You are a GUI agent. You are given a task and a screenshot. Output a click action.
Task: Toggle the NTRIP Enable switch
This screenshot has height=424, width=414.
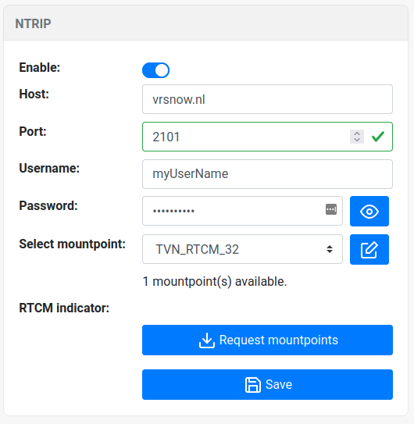click(x=156, y=70)
